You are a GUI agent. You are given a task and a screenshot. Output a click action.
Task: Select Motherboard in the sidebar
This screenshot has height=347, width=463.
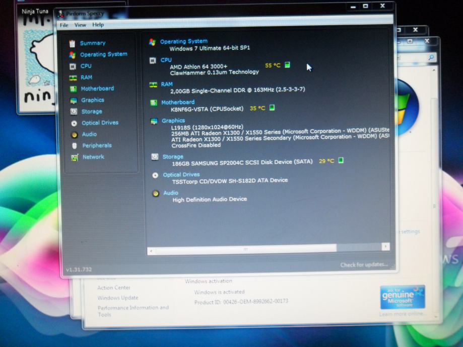pyautogui.click(x=97, y=89)
